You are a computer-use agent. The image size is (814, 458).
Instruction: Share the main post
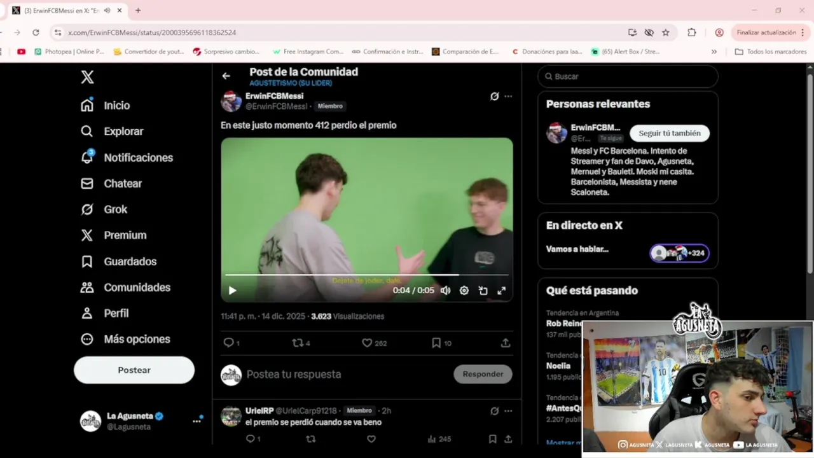506,343
